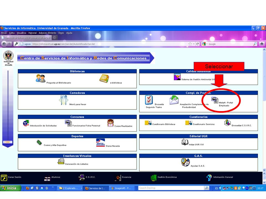Open a new browser tab
The height and width of the screenshot is (199, 266).
(55, 38)
